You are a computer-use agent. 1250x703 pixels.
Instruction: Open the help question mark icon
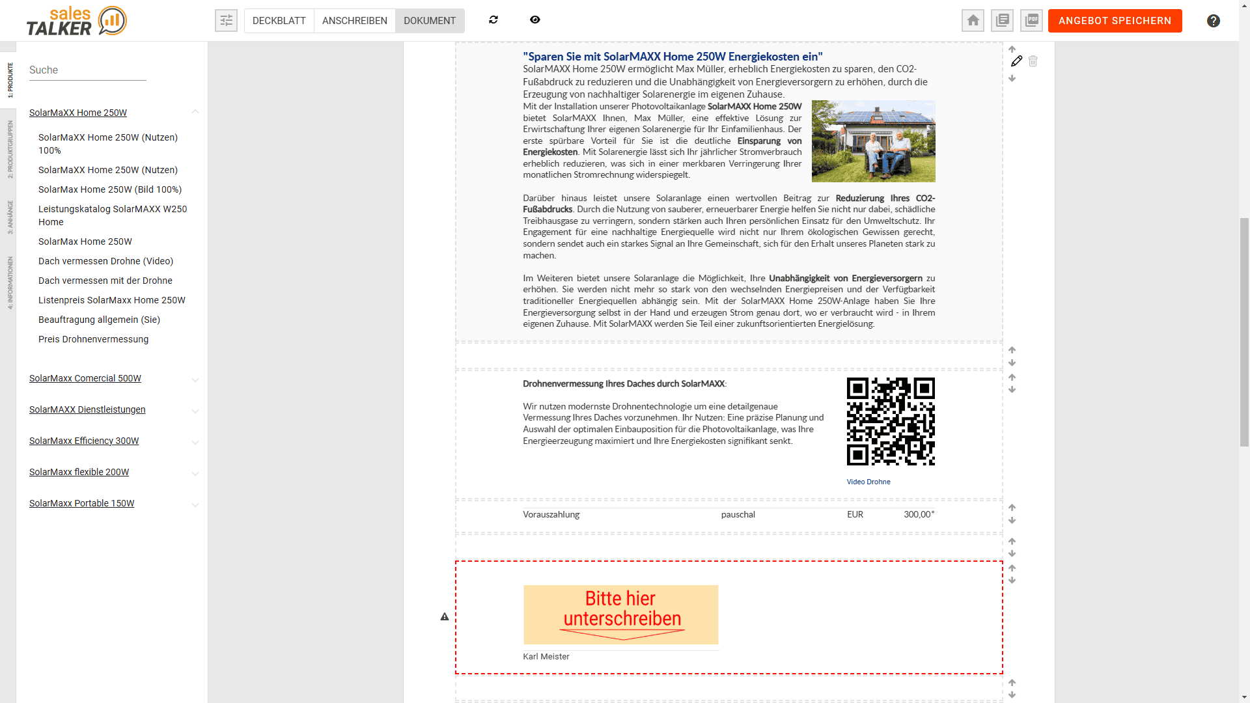coord(1213,21)
